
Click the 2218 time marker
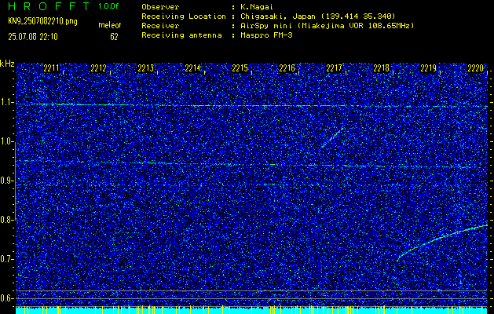(x=381, y=68)
